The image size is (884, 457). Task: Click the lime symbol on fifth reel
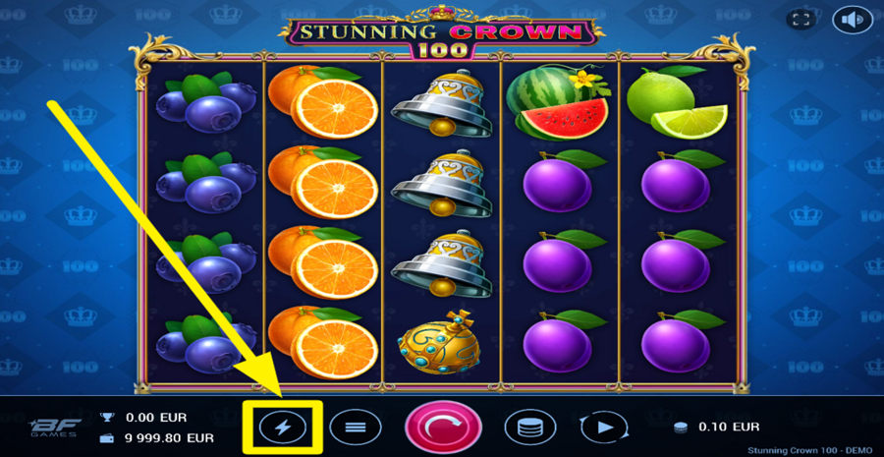(677, 102)
